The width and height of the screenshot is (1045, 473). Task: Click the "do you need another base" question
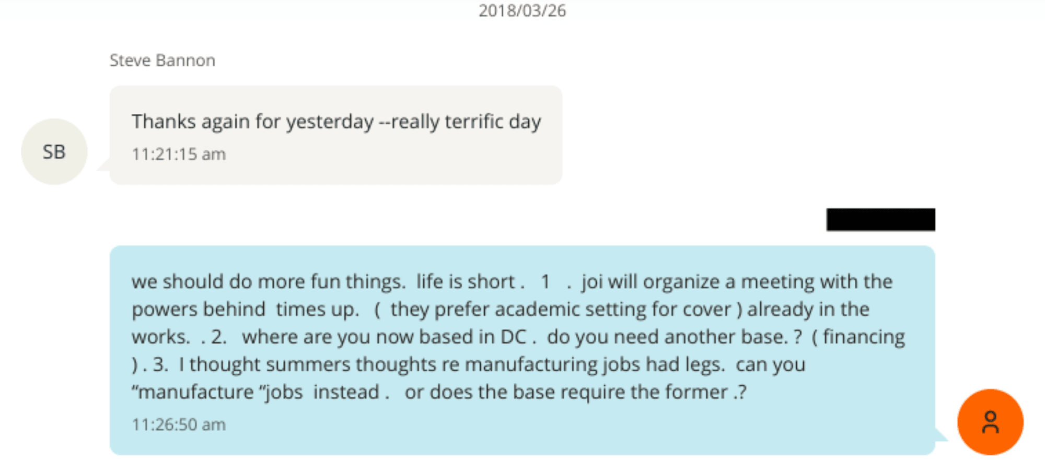click(674, 337)
